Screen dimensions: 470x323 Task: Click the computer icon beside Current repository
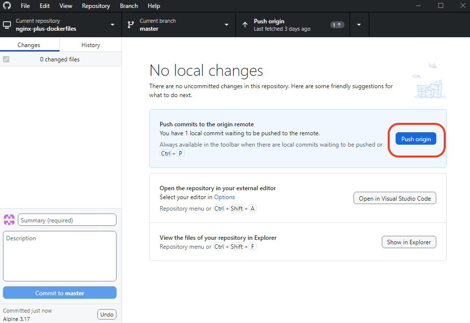click(x=7, y=25)
